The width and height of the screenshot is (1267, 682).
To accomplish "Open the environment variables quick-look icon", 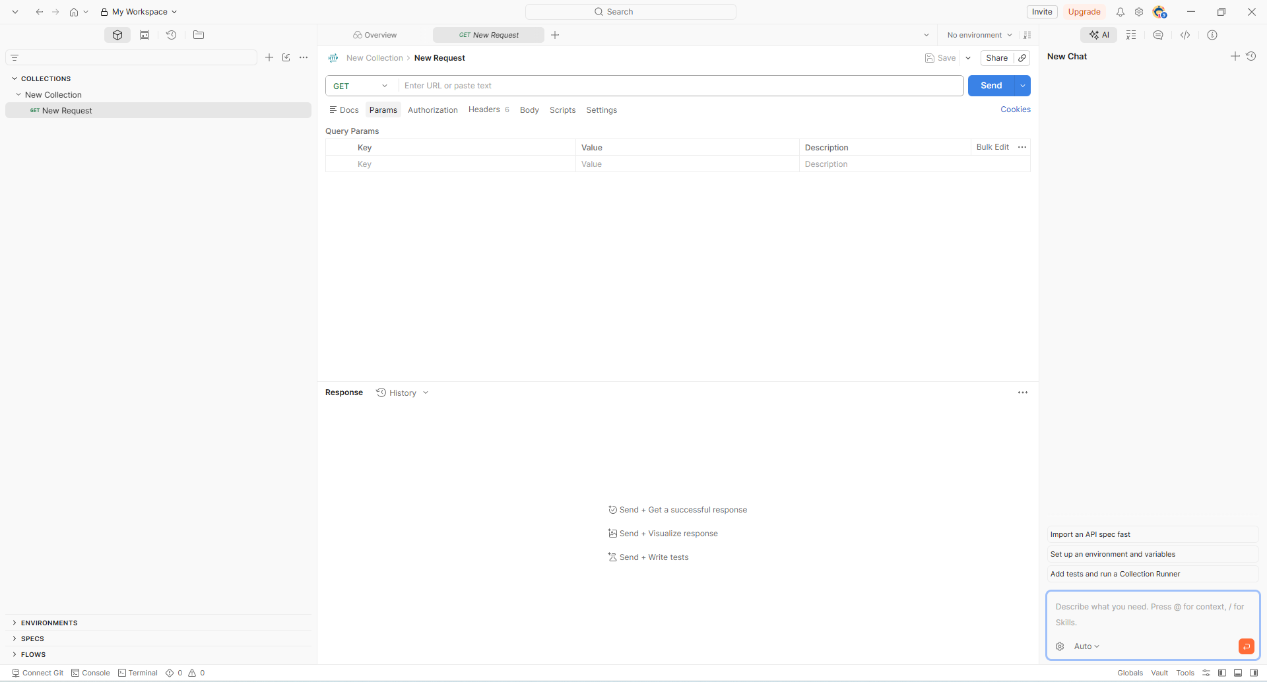I will tap(1027, 35).
